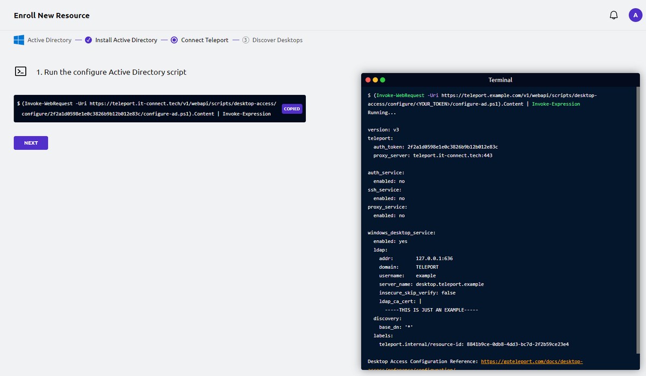Viewport: 646px width, 376px height.
Task: Click the red dot on the Terminal titlebar
Action: click(368, 79)
